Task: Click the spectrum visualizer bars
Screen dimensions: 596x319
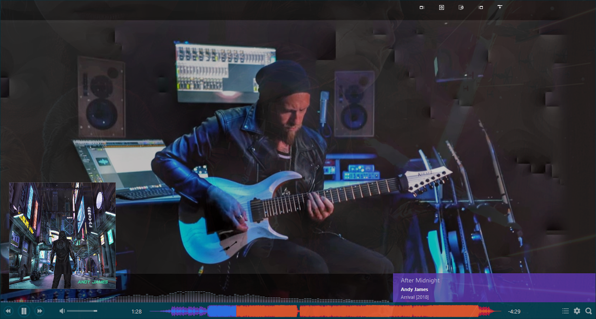Action: click(x=196, y=297)
